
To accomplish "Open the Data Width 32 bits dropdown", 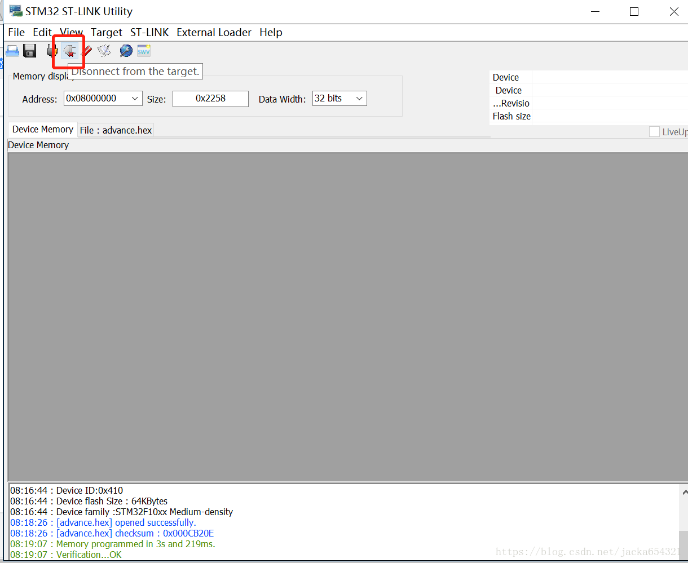I will click(339, 99).
